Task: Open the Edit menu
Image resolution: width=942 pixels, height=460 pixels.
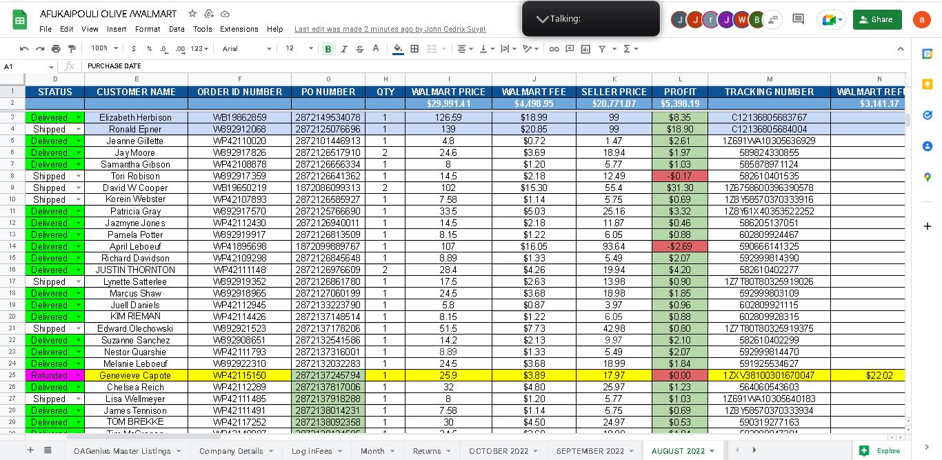Action: pos(66,29)
